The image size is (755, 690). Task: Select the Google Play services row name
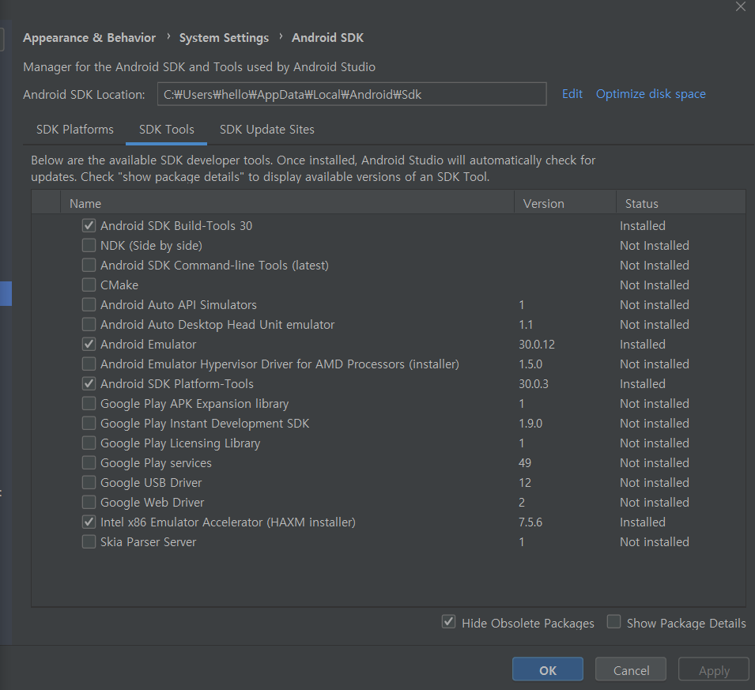[x=156, y=462]
